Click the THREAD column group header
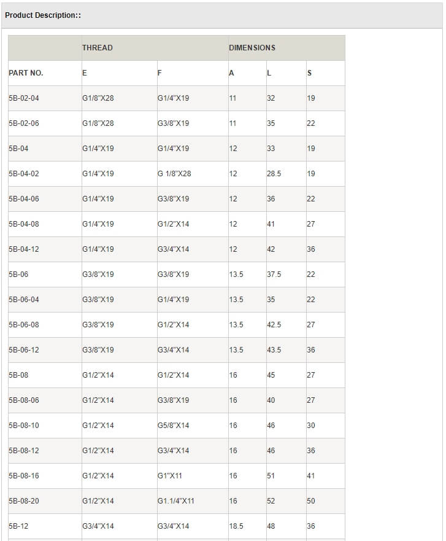446x541 pixels. coord(98,48)
